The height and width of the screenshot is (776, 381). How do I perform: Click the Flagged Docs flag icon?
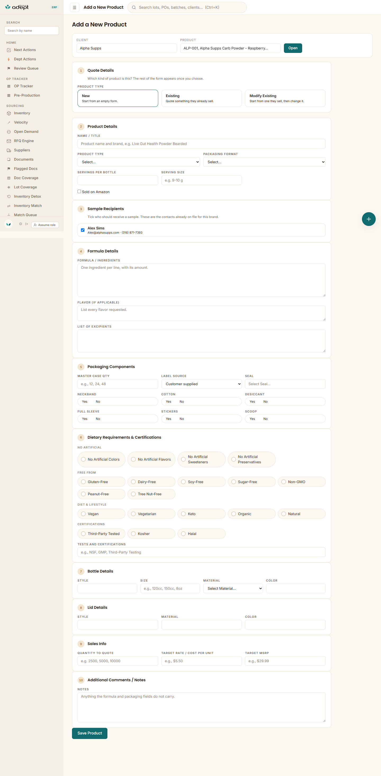tap(9, 169)
